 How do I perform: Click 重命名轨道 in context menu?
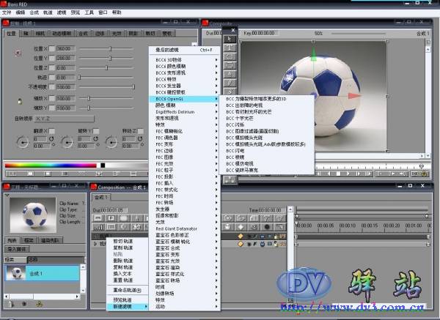pyautogui.click(x=128, y=290)
